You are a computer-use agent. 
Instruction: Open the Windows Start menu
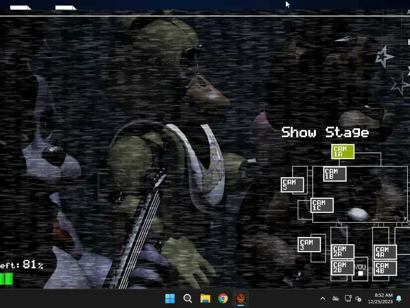[x=170, y=298]
